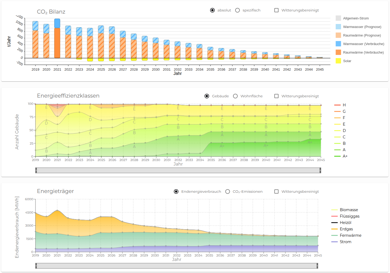Select the 'absolut' radio option

[x=212, y=10]
